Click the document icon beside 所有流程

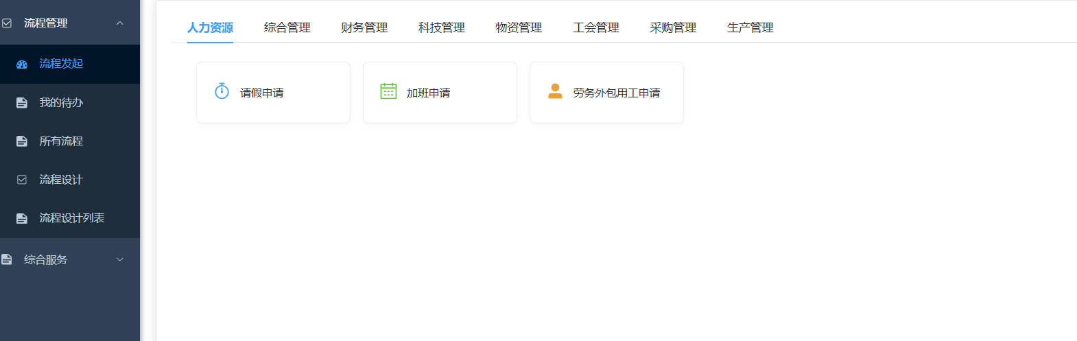pos(22,141)
